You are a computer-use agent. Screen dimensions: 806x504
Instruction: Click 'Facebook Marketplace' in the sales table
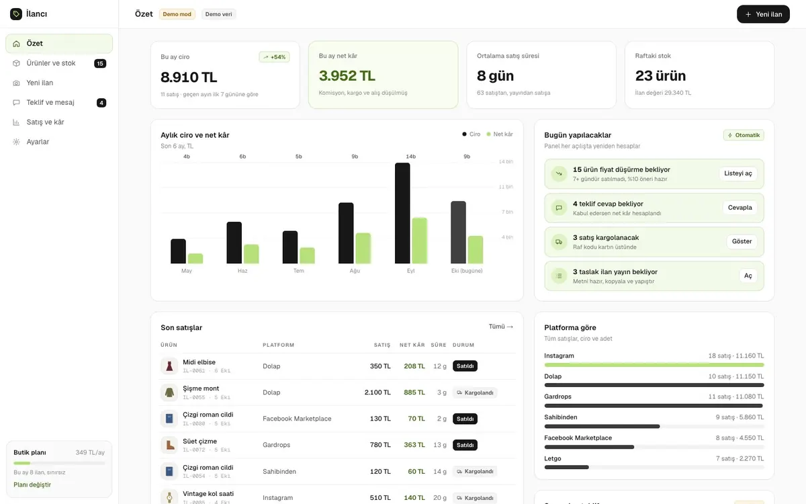297,419
